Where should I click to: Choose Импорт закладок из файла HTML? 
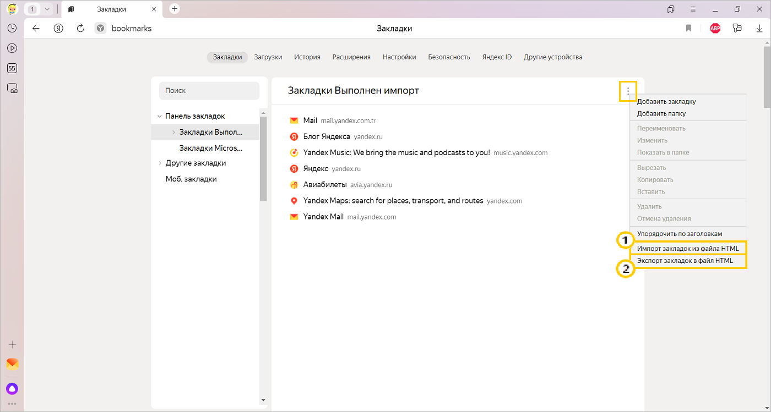point(688,249)
